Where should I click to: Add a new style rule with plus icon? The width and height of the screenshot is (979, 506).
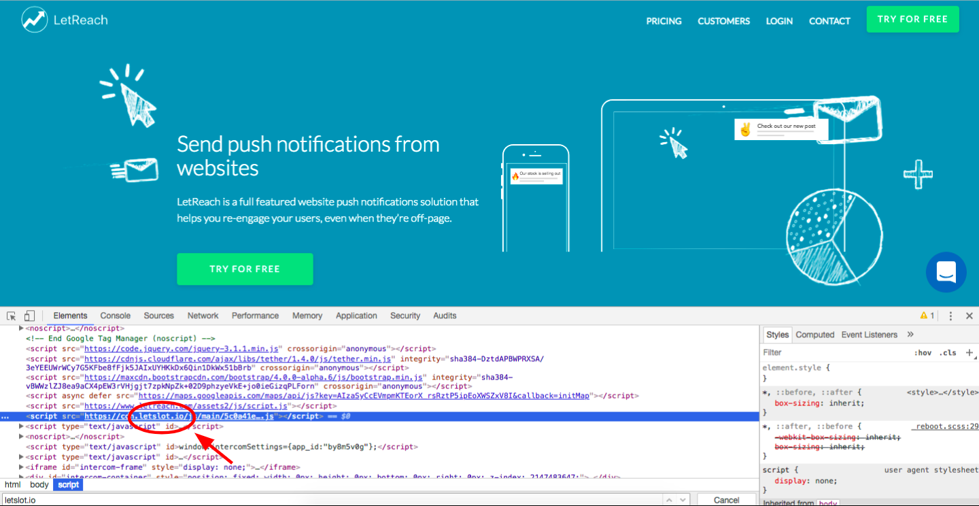click(969, 352)
